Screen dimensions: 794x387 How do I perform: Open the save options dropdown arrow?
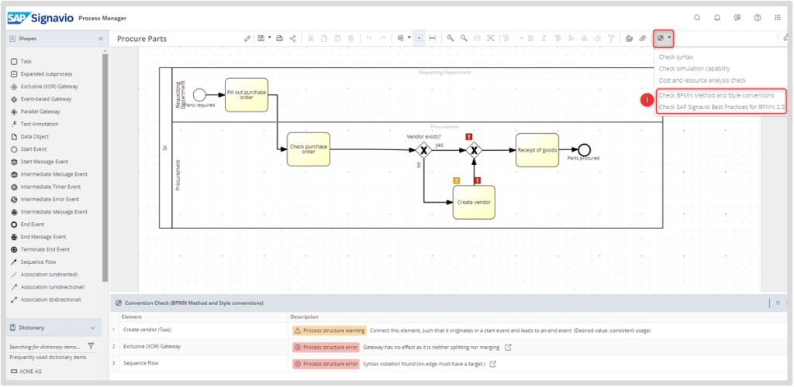[269, 38]
